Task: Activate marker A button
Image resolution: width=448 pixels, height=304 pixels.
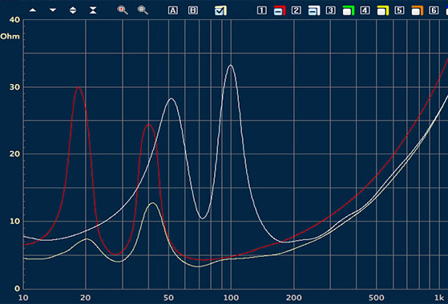Action: pos(173,10)
